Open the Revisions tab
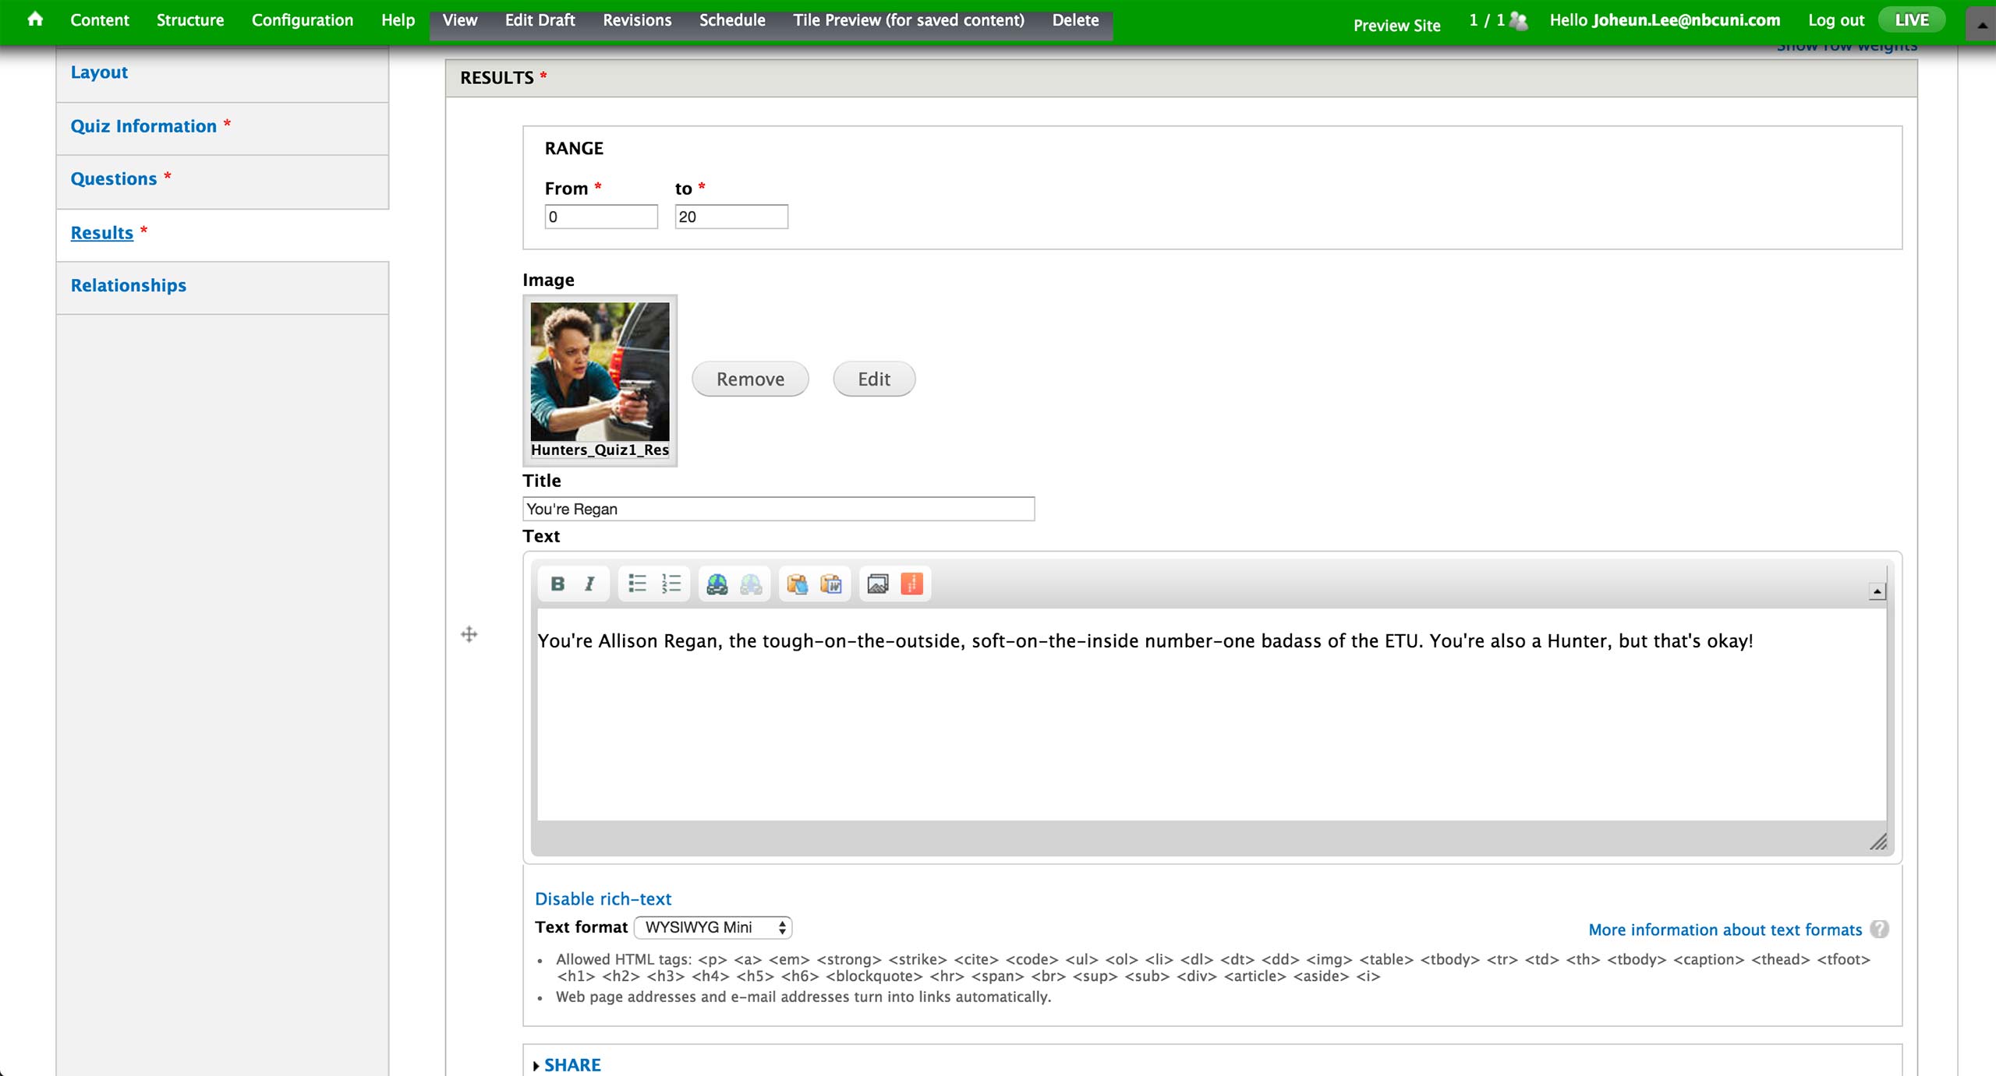The image size is (1996, 1076). tap(636, 20)
